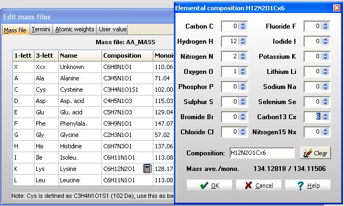The width and height of the screenshot is (344, 206).
Task: Adjust the Selenium Se spinner arrows
Action: [x=325, y=102]
